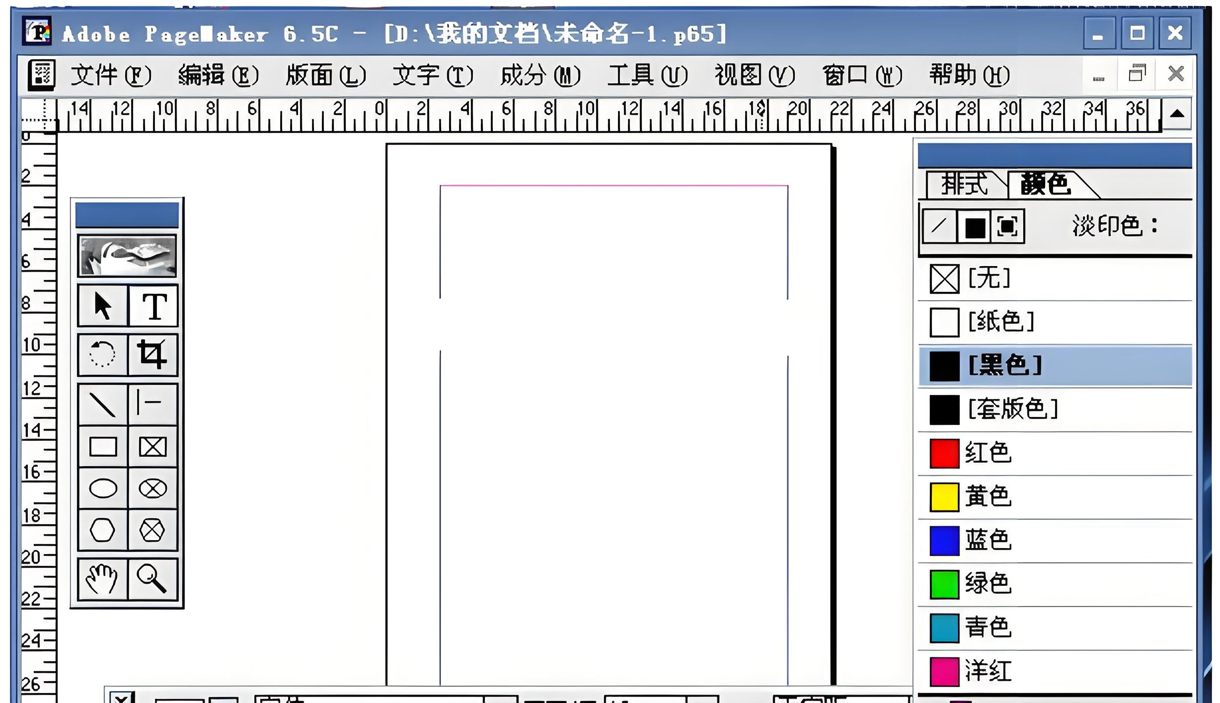
Task: Select the Rotating tool
Action: point(103,354)
